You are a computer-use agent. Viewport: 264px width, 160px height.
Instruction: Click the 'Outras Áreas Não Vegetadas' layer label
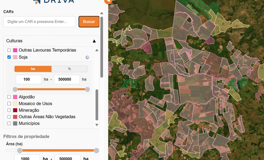point(47,117)
